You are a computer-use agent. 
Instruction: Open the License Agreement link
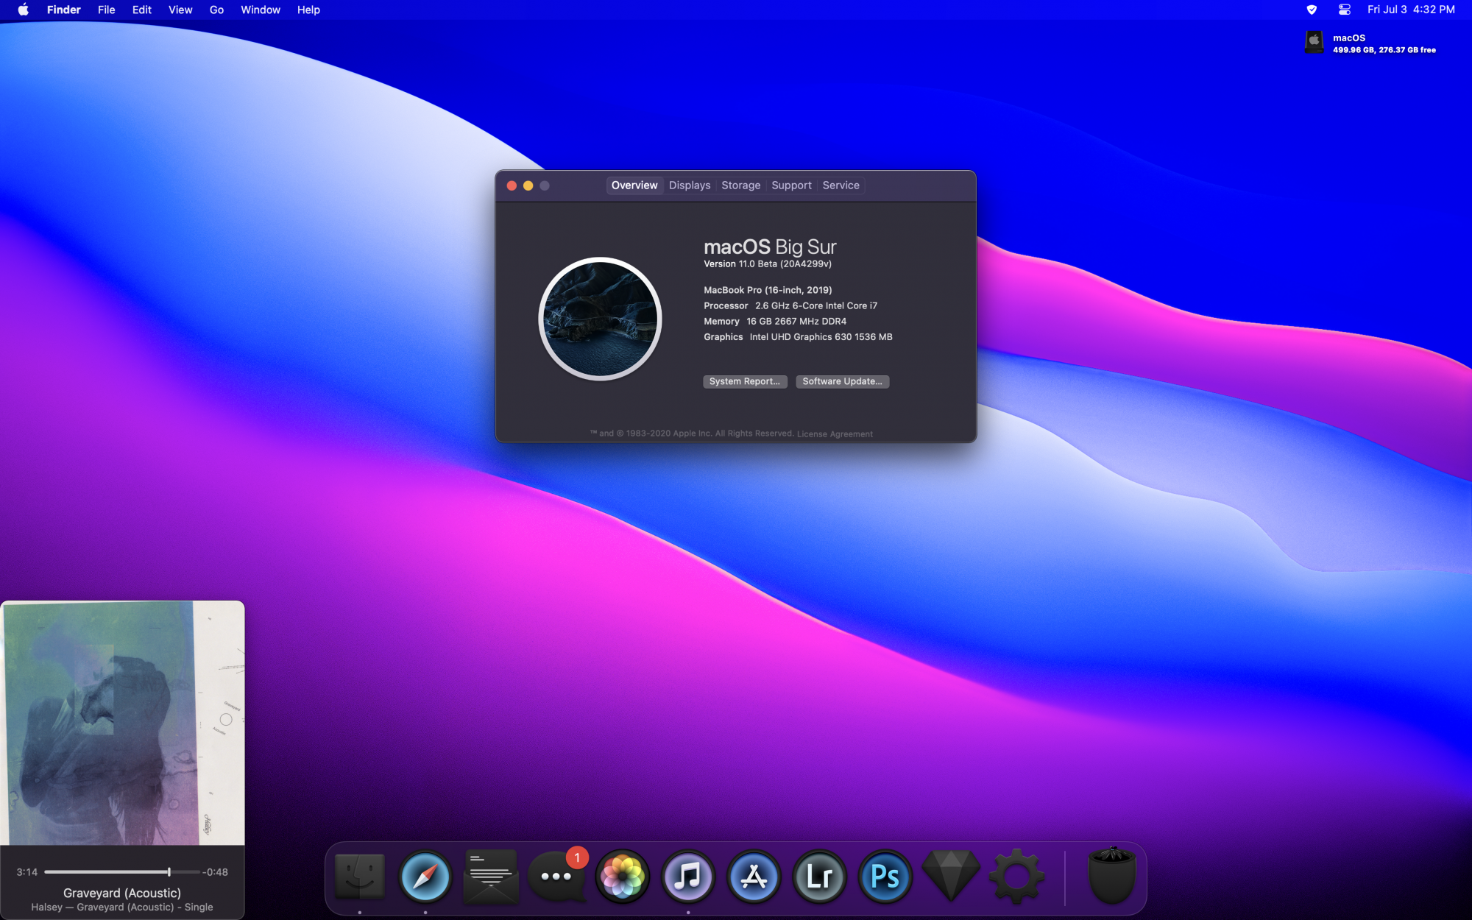pos(835,434)
